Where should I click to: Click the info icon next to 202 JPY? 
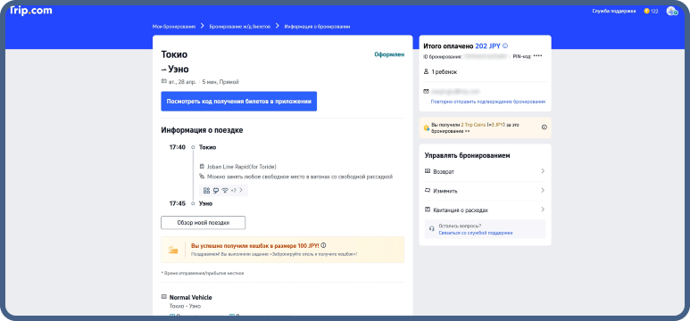pyautogui.click(x=505, y=45)
